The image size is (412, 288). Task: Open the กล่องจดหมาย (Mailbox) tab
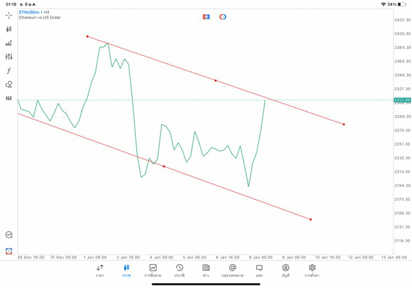point(232,271)
